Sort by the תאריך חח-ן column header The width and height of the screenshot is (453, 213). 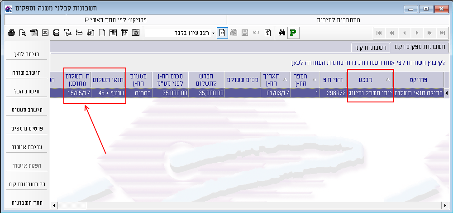[x=275, y=79]
